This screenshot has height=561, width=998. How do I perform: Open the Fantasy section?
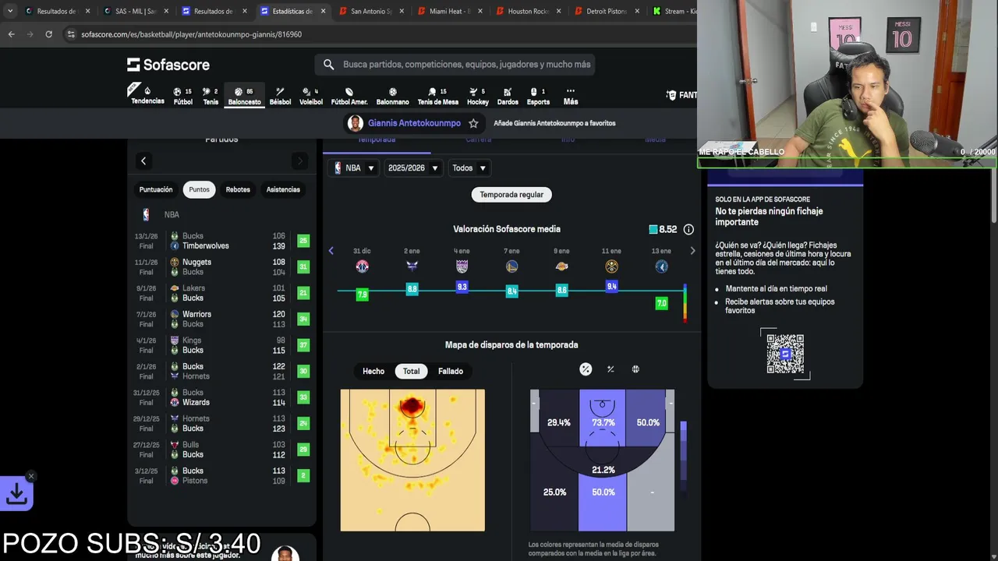point(681,95)
